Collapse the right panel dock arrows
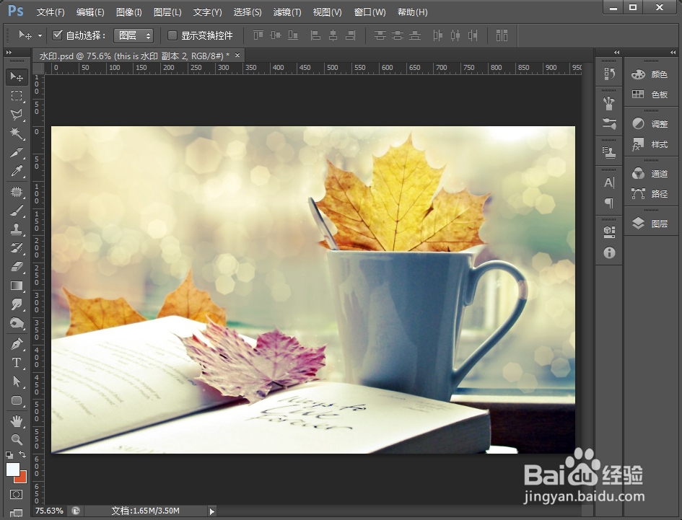 [673, 53]
